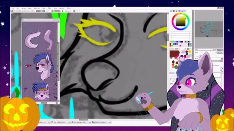This screenshot has width=234, height=131.
Task: Click the canvas horizontal scrollbar thumb
Action: [x=83, y=120]
